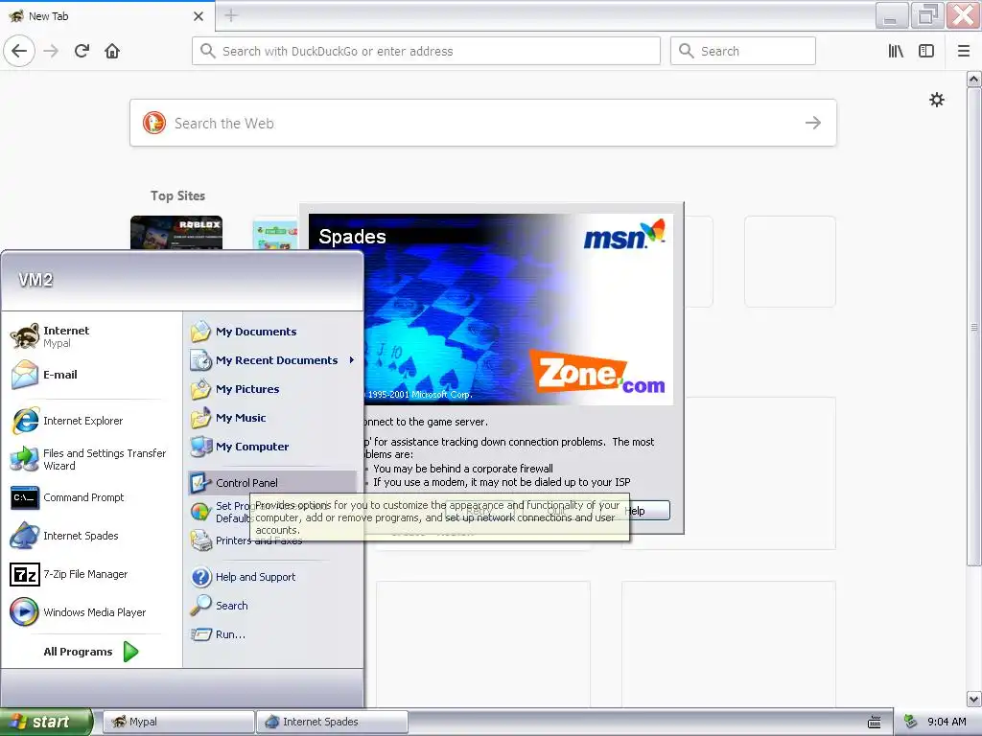Submit web search arrow
The image size is (982, 736).
tap(813, 123)
